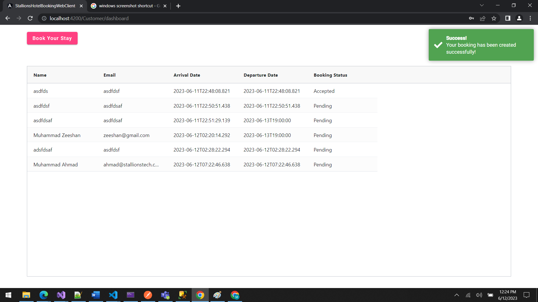Viewport: 538px width, 302px height.
Task: Open Visual Studio Code from taskbar
Action: [x=113, y=295]
